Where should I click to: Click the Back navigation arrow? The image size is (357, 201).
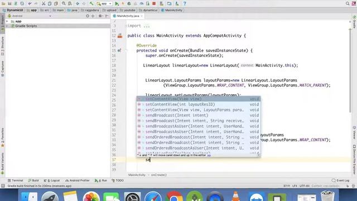click(x=78, y=3)
